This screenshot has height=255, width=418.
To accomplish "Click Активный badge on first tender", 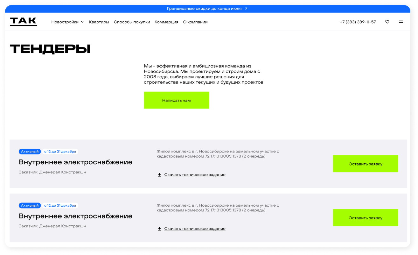I will click(30, 152).
